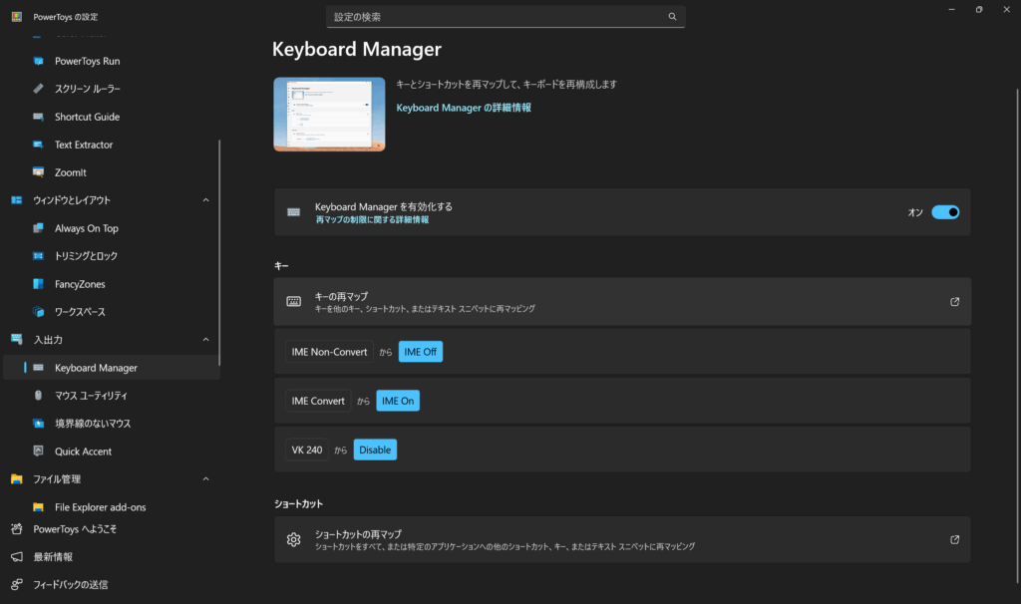
Task: Collapse the ファイル管理 section
Action: [206, 479]
